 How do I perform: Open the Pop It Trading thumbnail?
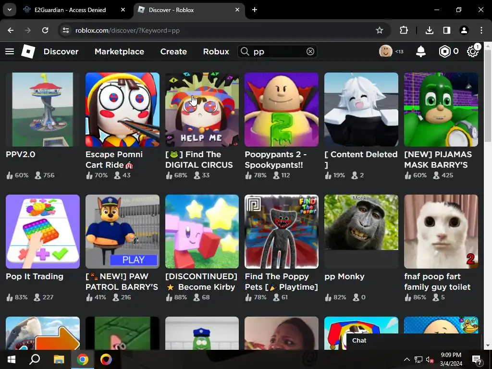(43, 232)
